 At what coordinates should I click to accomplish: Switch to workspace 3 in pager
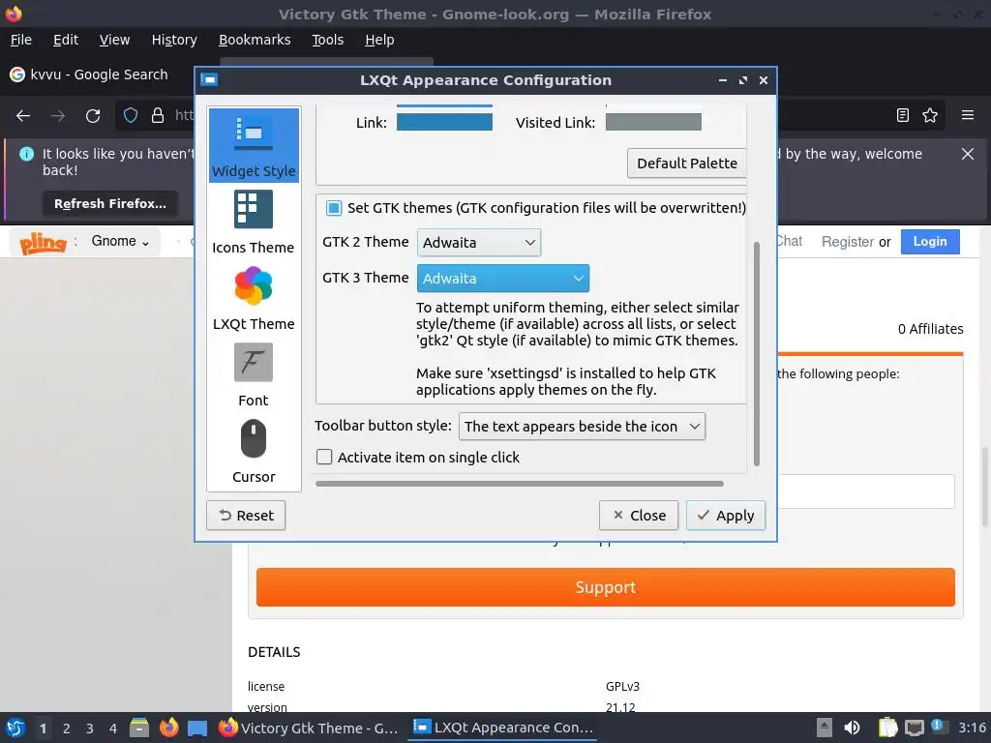[90, 728]
